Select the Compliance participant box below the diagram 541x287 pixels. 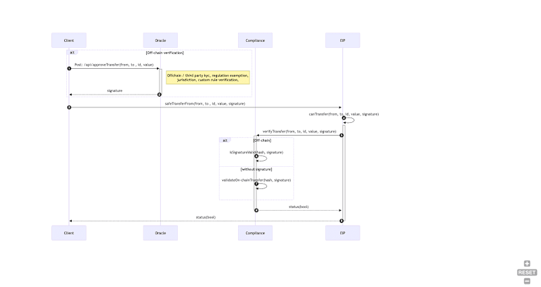tap(256, 233)
